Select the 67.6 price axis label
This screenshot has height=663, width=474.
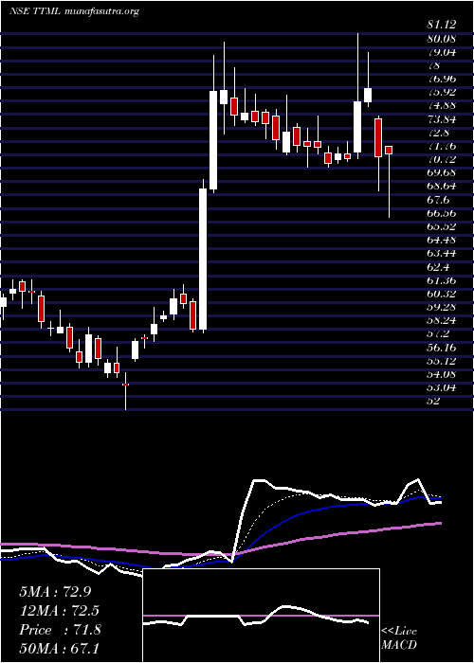click(x=438, y=200)
